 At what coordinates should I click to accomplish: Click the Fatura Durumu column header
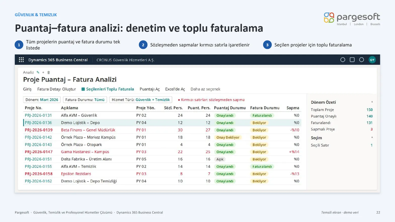tap(265, 108)
